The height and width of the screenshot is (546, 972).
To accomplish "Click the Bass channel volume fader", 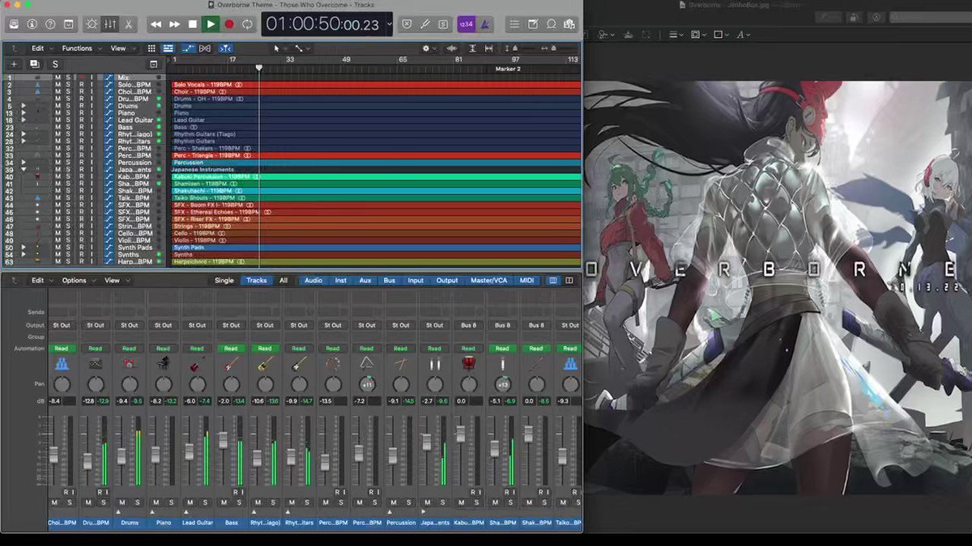I will (x=224, y=441).
